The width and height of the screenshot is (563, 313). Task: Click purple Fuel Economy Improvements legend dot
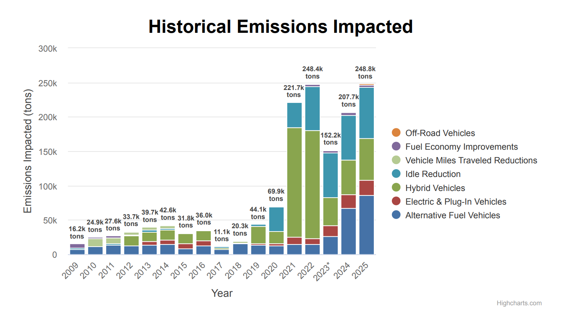click(396, 146)
